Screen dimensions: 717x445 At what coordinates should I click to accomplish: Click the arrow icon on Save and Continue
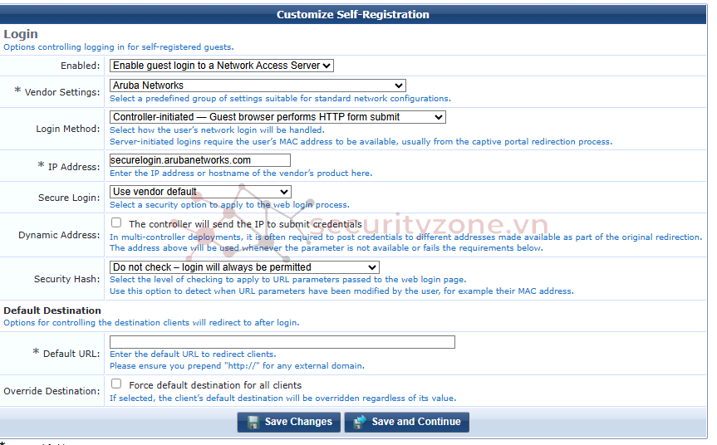pos(360,422)
